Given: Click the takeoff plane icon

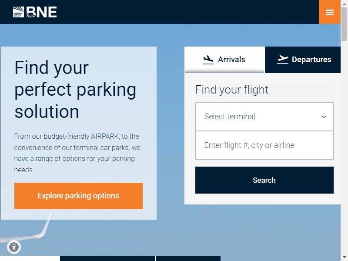Looking at the screenshot, I should tap(283, 60).
